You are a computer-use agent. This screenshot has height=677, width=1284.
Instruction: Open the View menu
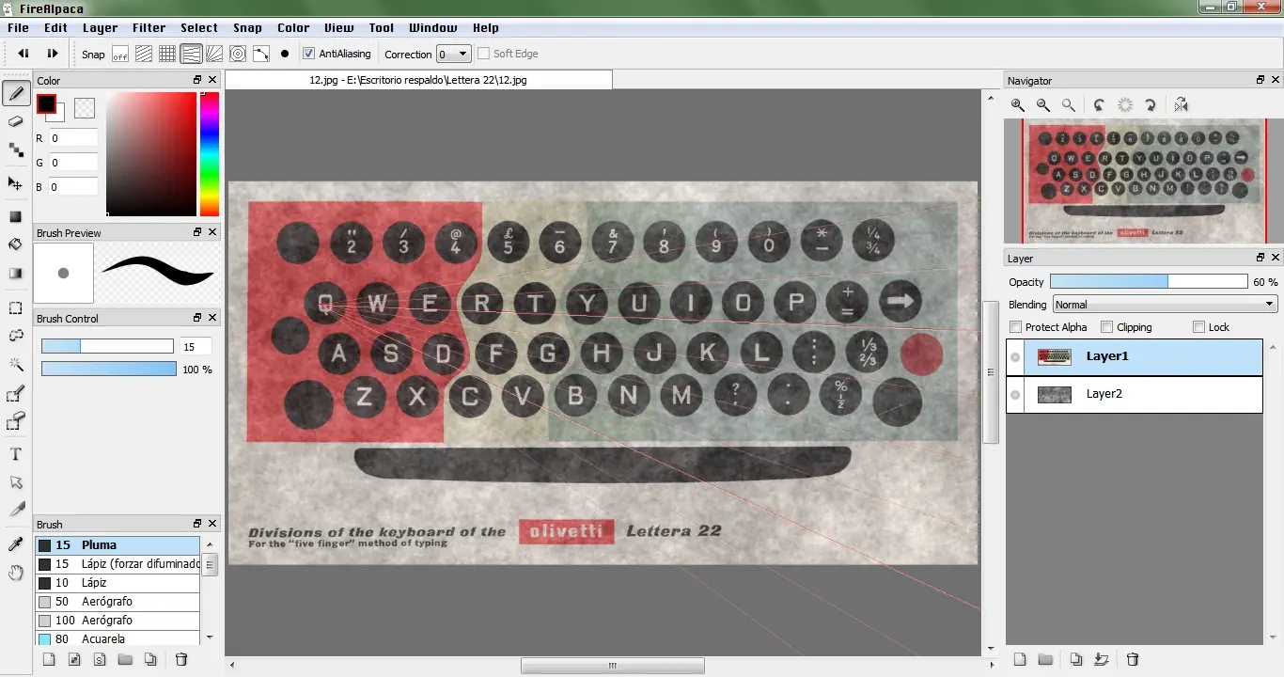[339, 28]
